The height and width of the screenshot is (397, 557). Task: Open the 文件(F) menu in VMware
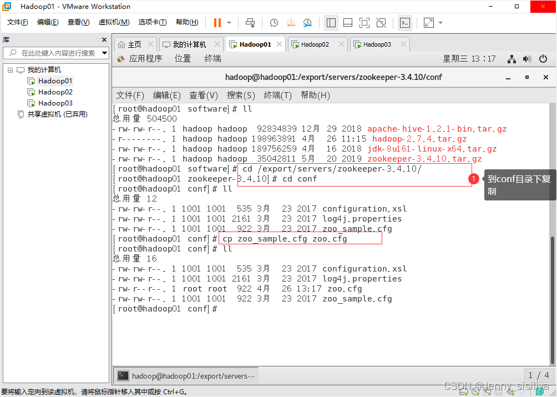(17, 22)
